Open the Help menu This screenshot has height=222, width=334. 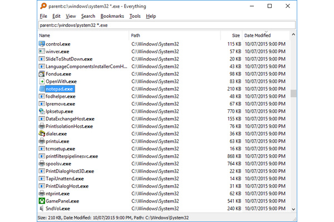coord(151,16)
